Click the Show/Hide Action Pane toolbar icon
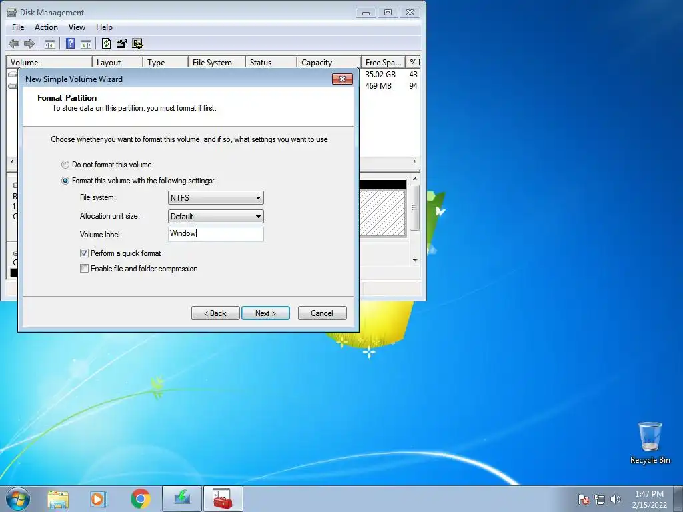 pos(86,43)
